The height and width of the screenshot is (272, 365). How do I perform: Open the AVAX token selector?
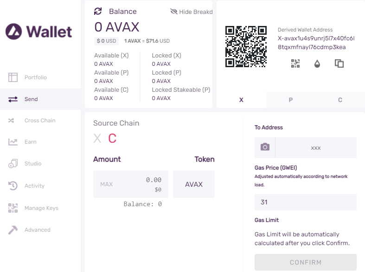(x=194, y=184)
